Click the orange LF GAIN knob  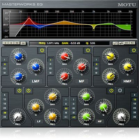coord(52,97)
